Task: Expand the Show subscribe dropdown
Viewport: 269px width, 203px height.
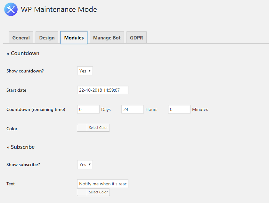Action: pyautogui.click(x=85, y=165)
